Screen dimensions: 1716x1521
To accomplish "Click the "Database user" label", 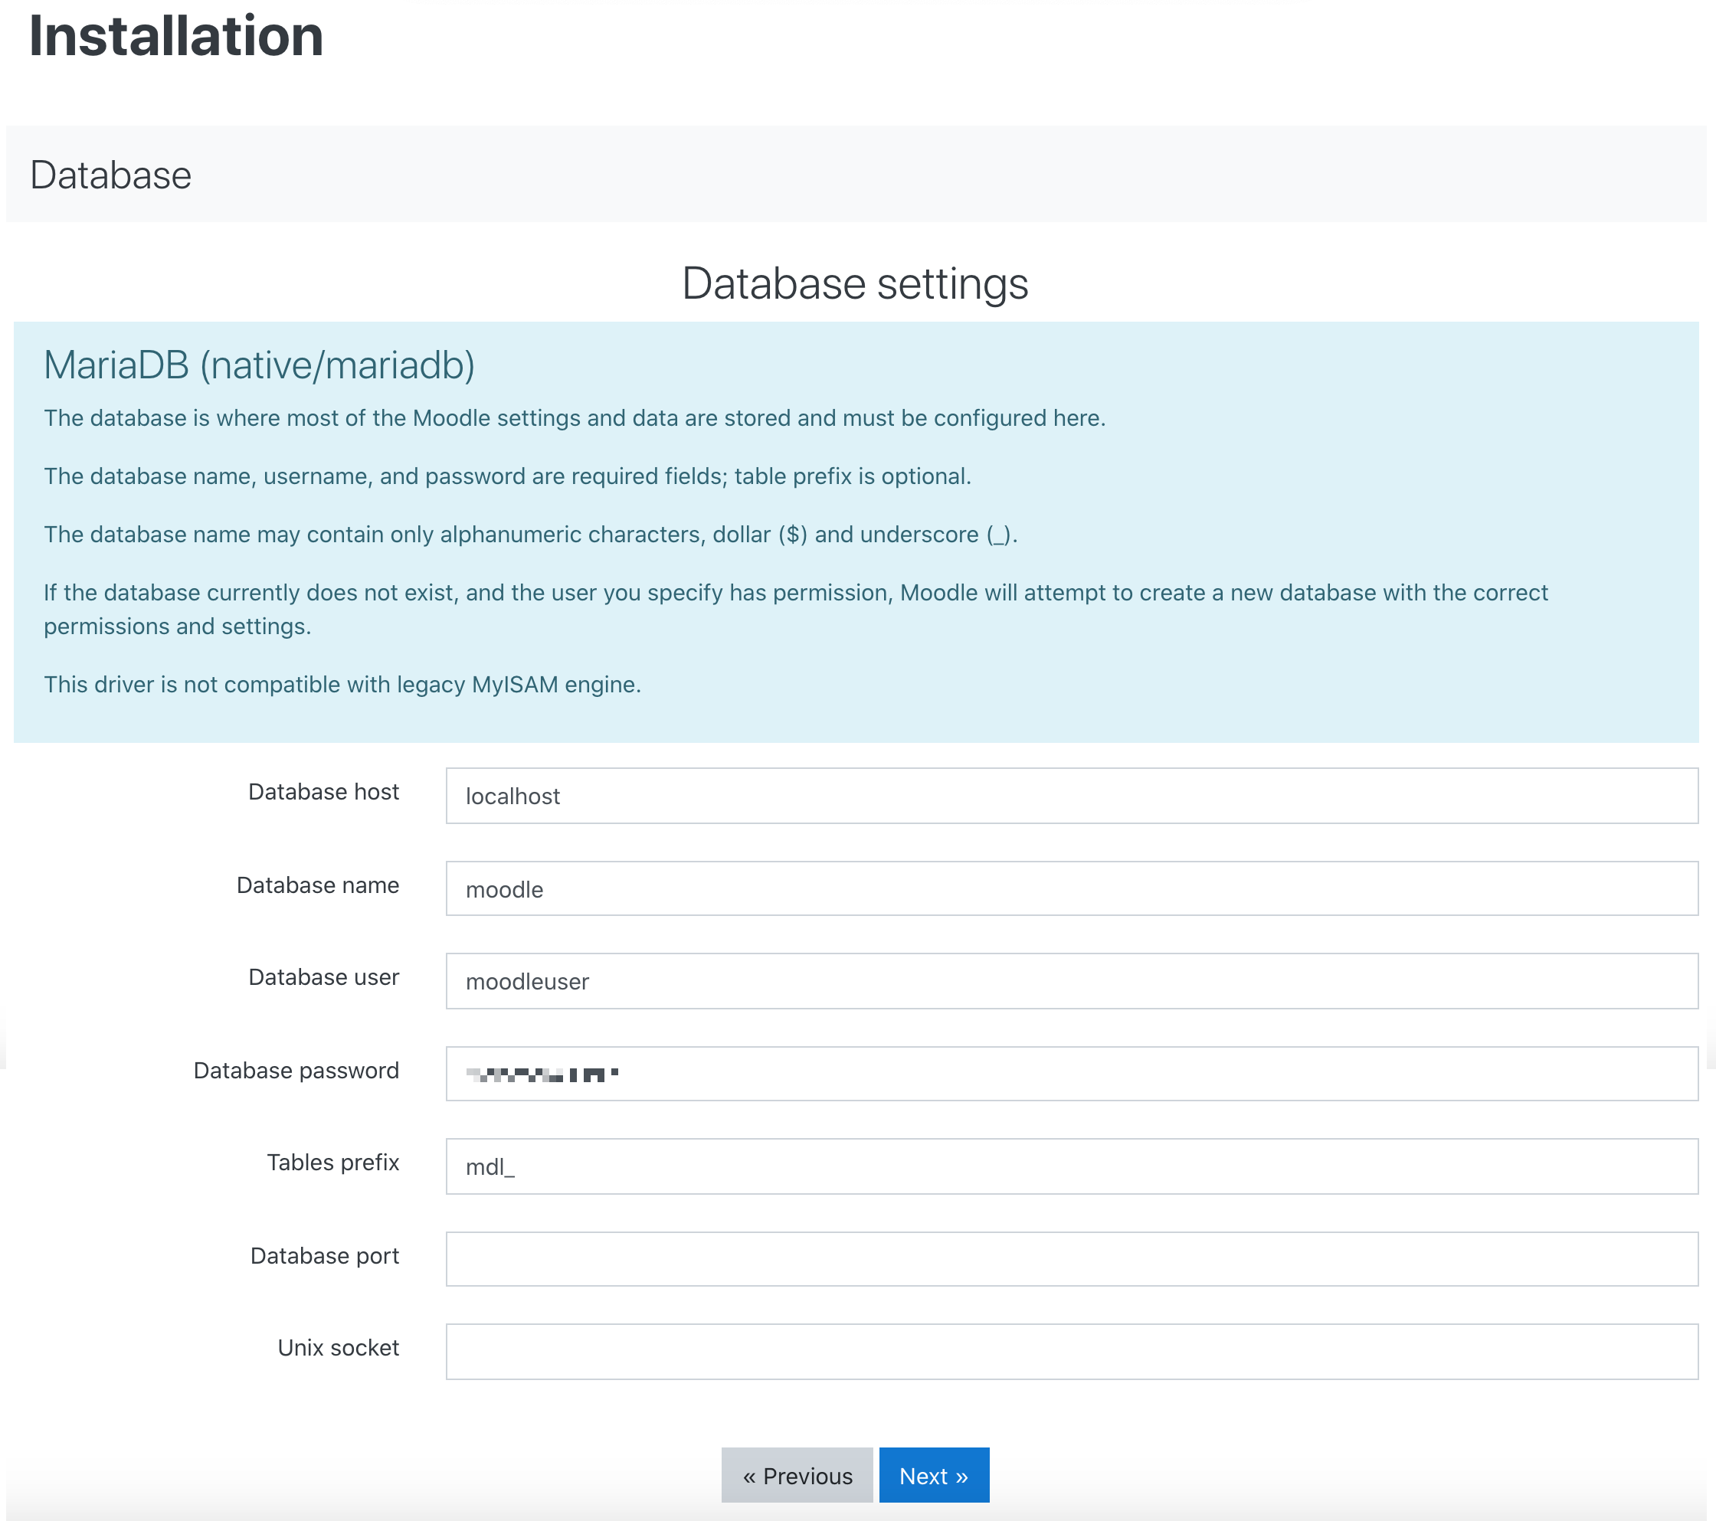I will [323, 977].
